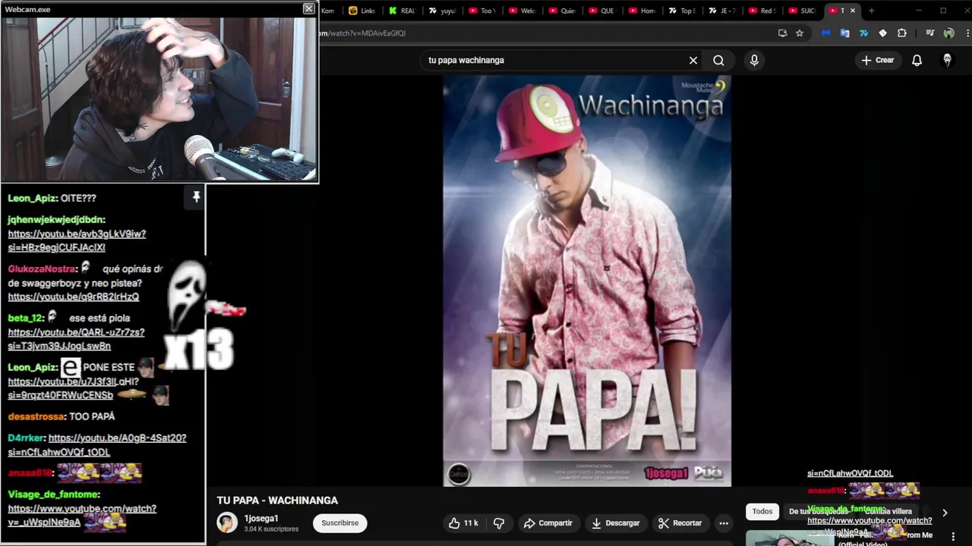Open the youtube.com link from Visage_de_fantome in chat
The image size is (972, 546).
(82, 516)
